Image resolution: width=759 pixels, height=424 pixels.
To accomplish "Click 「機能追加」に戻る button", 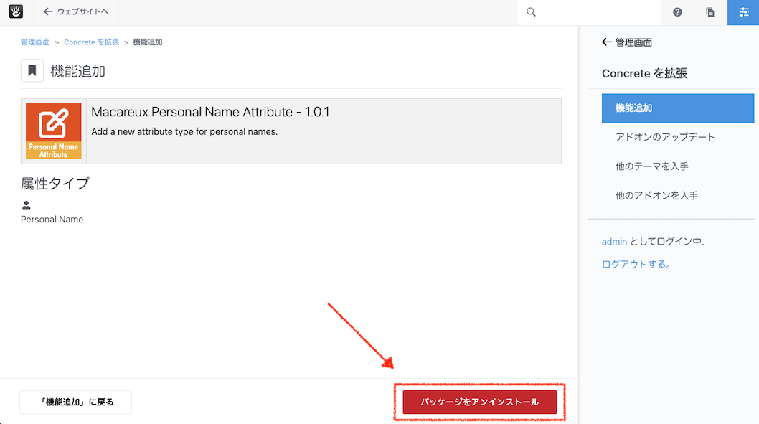I will [75, 402].
